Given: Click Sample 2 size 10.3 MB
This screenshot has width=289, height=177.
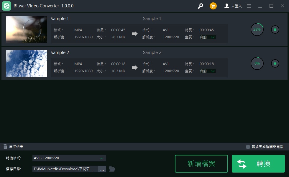Looking at the screenshot, I should [x=118, y=71].
